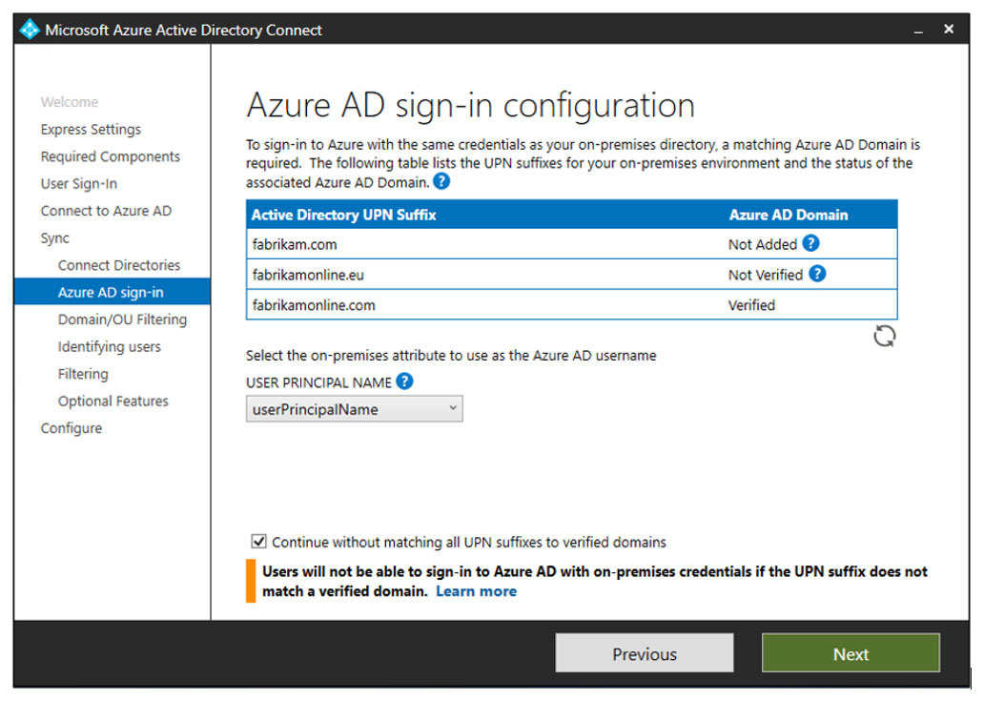Open help icon for USER PRINCIPAL NAME

tap(405, 381)
